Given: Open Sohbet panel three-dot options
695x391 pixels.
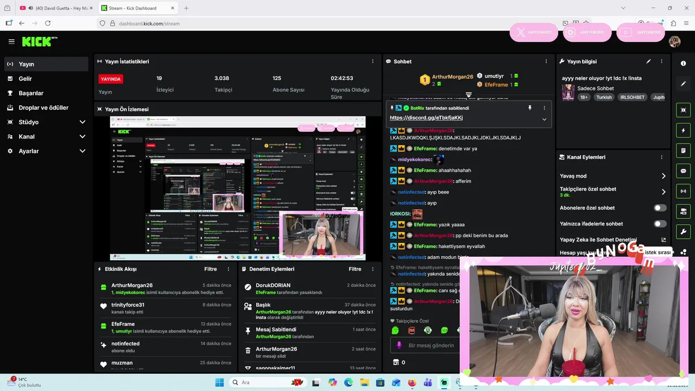Looking at the screenshot, I should 546,61.
